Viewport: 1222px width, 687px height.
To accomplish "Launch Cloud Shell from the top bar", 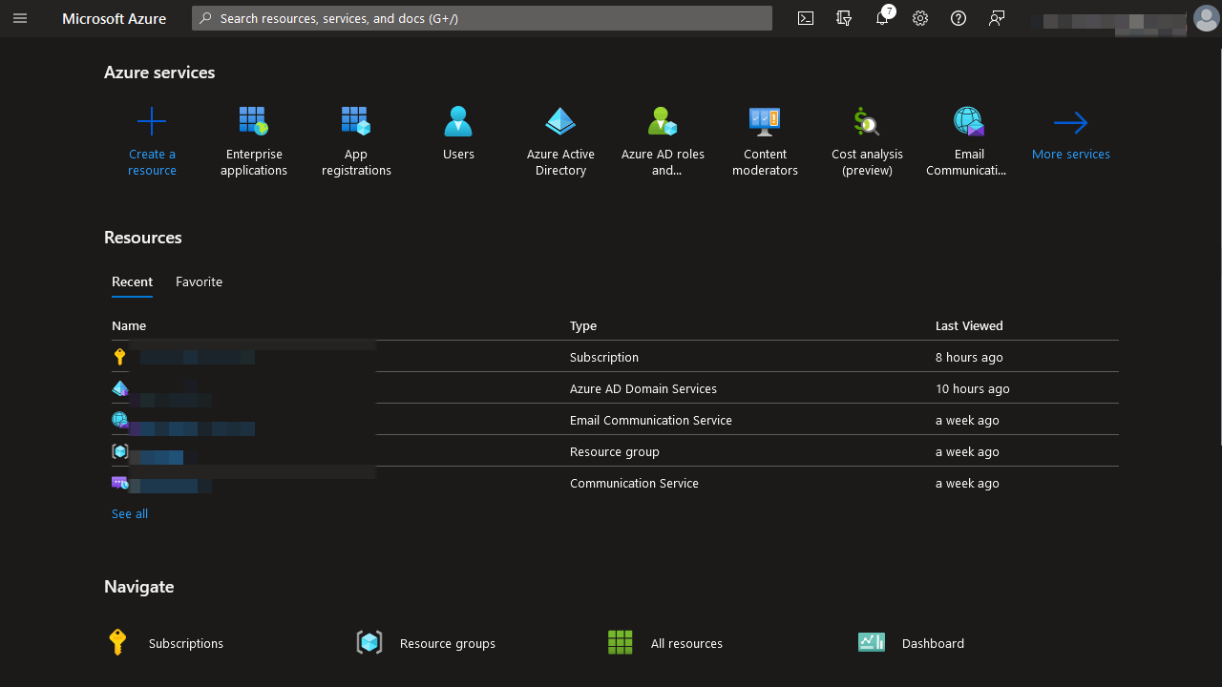I will [x=806, y=18].
